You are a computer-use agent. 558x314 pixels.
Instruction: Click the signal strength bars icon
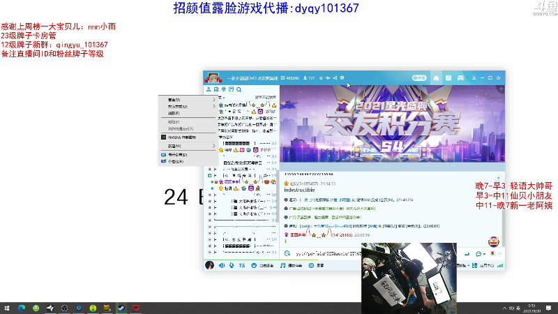pyautogui.click(x=500, y=266)
